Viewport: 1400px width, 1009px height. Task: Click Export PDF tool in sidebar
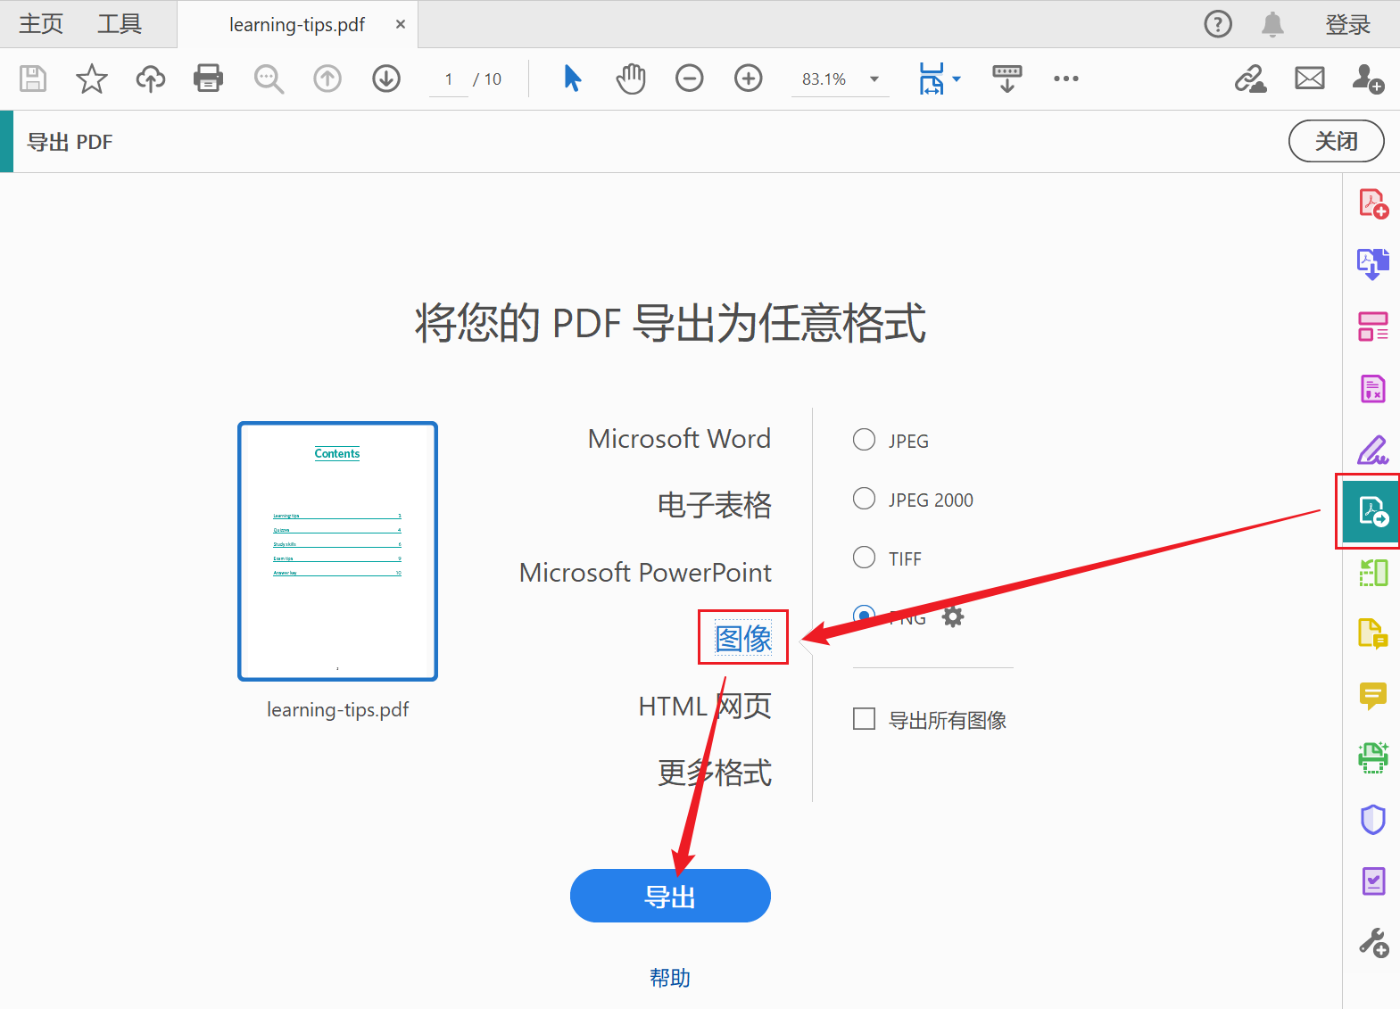(1372, 511)
